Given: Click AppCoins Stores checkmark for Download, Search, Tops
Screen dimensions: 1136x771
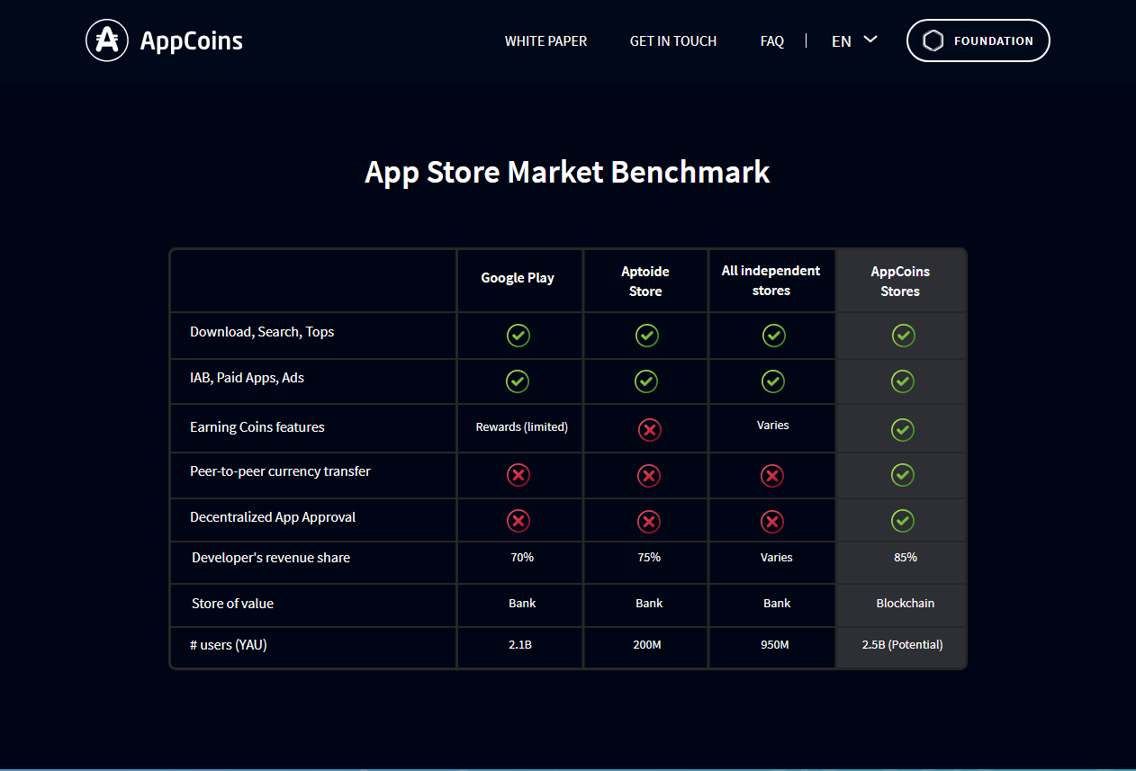Looking at the screenshot, I should click(903, 336).
